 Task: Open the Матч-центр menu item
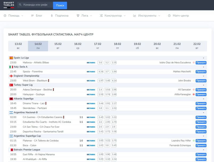[x=178, y=16]
